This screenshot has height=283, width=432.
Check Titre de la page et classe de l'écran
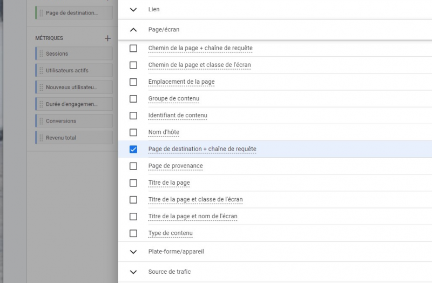pos(133,199)
